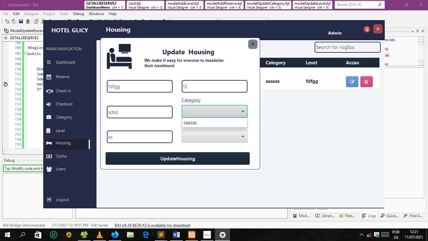
Task: Close the Update Housing modal
Action: pos(253,44)
